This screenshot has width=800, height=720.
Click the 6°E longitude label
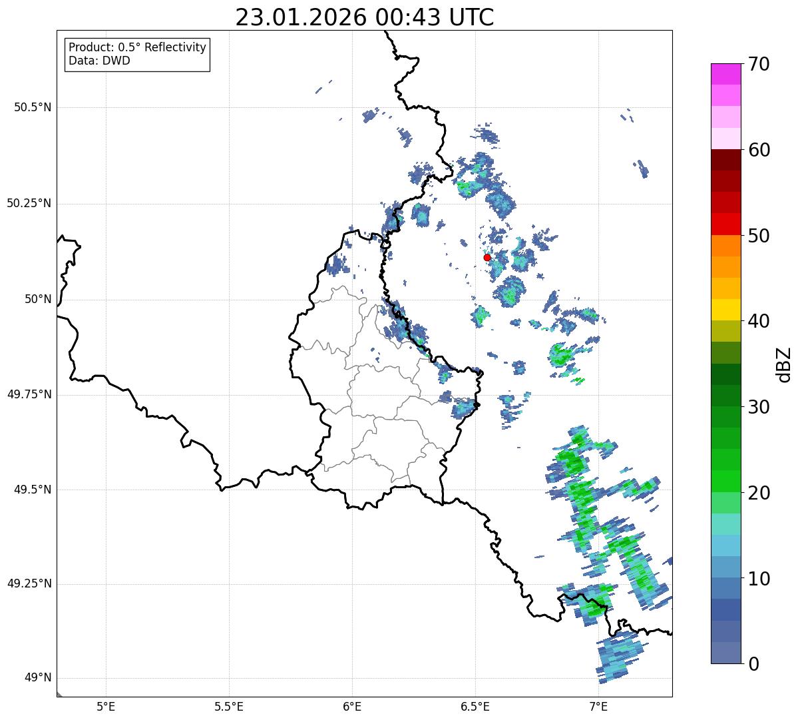tap(352, 706)
